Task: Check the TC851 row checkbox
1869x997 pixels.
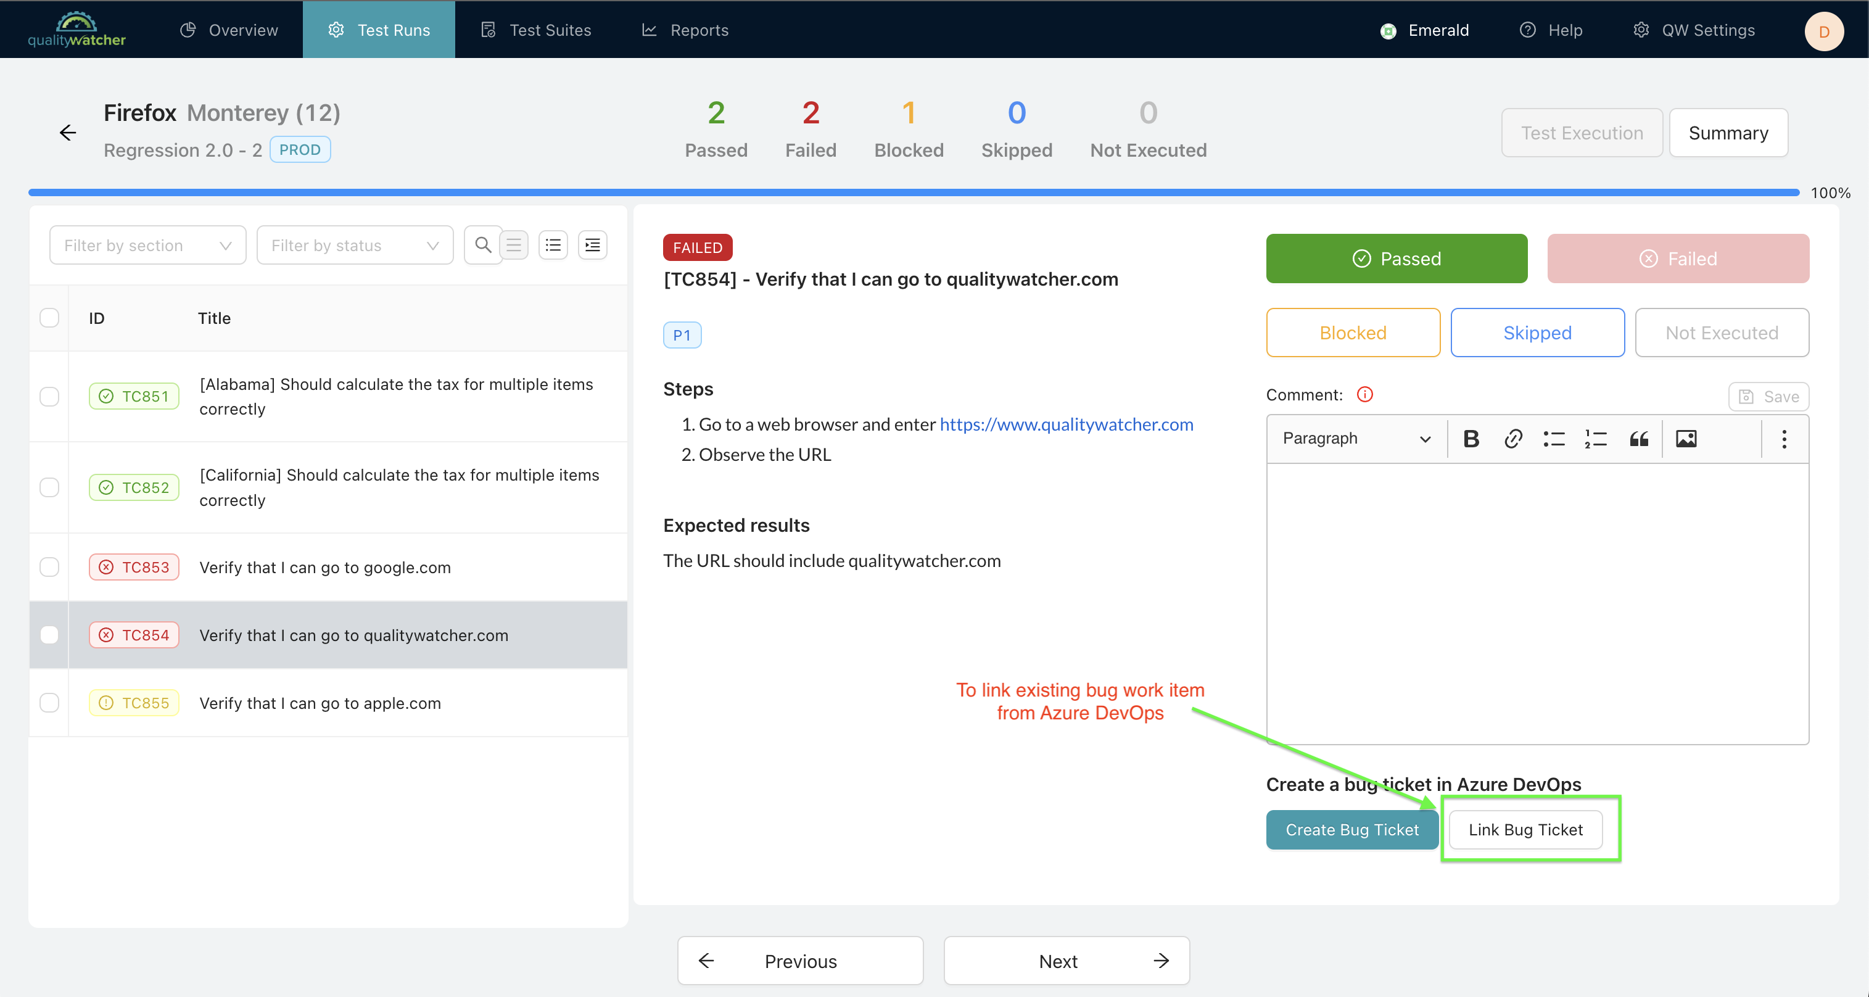Action: (49, 396)
